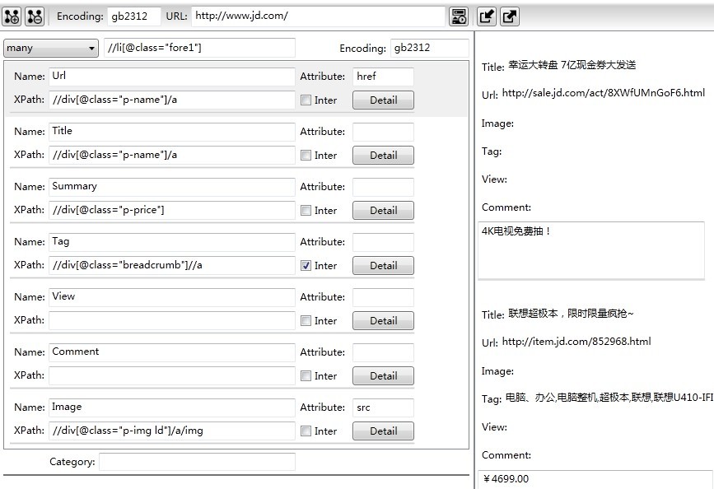
Task: Click the Attribute field containing src
Action: (383, 407)
